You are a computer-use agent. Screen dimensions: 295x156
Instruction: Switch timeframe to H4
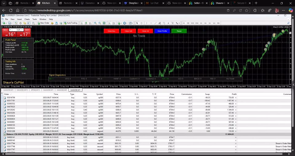(x=205, y=23)
